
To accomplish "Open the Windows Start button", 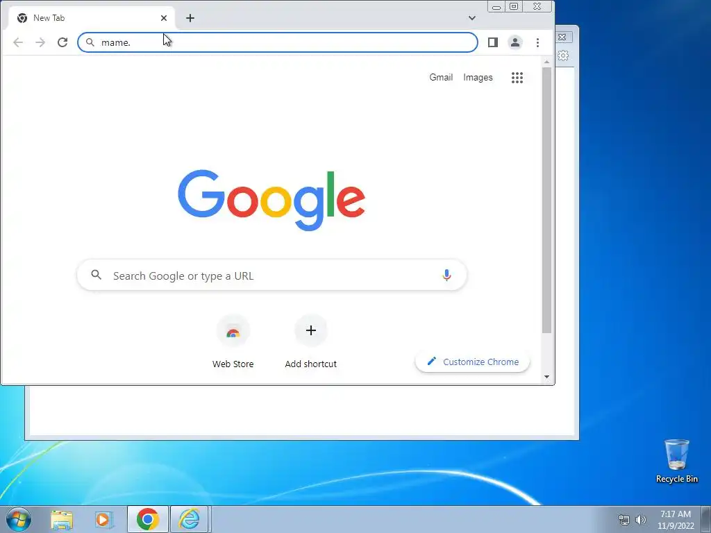I will 18,519.
